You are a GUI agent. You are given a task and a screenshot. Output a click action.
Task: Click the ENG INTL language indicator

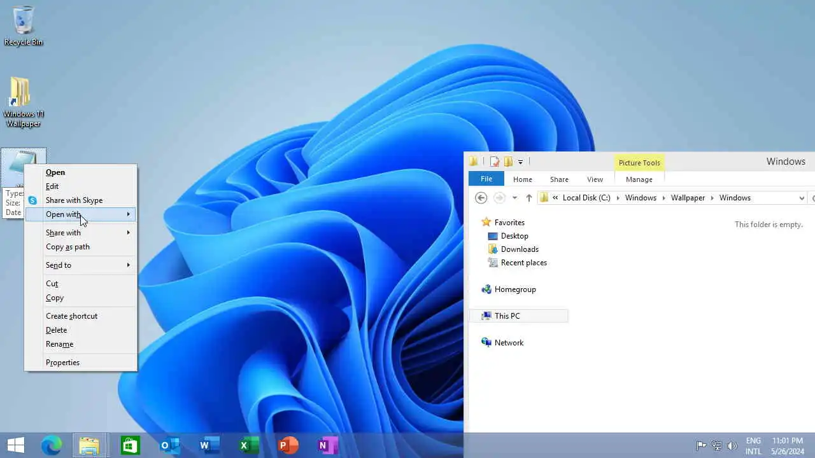coord(753,446)
